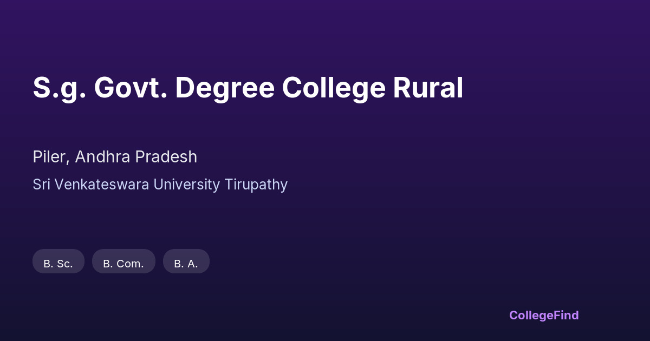Click the word Govt. in the title

(x=131, y=88)
